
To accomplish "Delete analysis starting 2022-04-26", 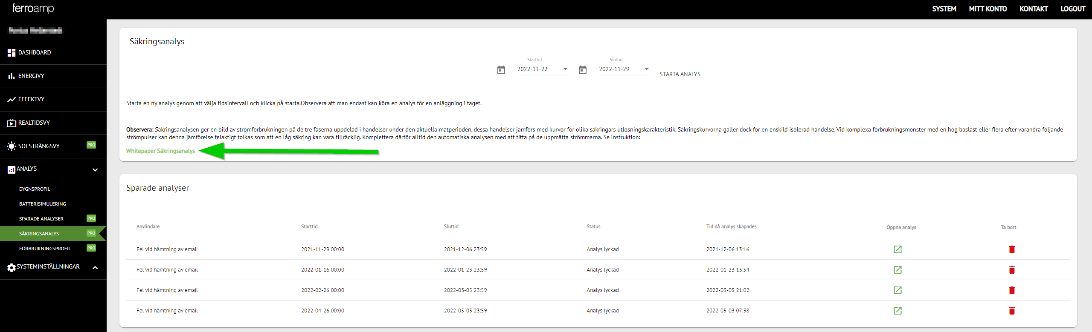I will click(x=1012, y=311).
